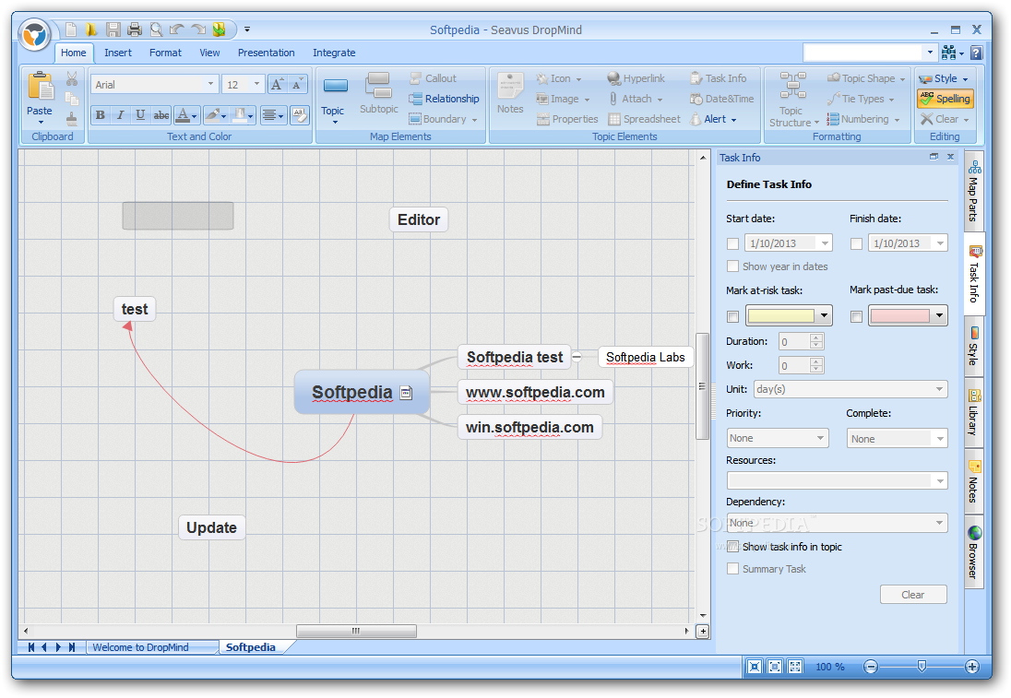Click the New document icon
The height and width of the screenshot is (698, 1011).
point(71,29)
